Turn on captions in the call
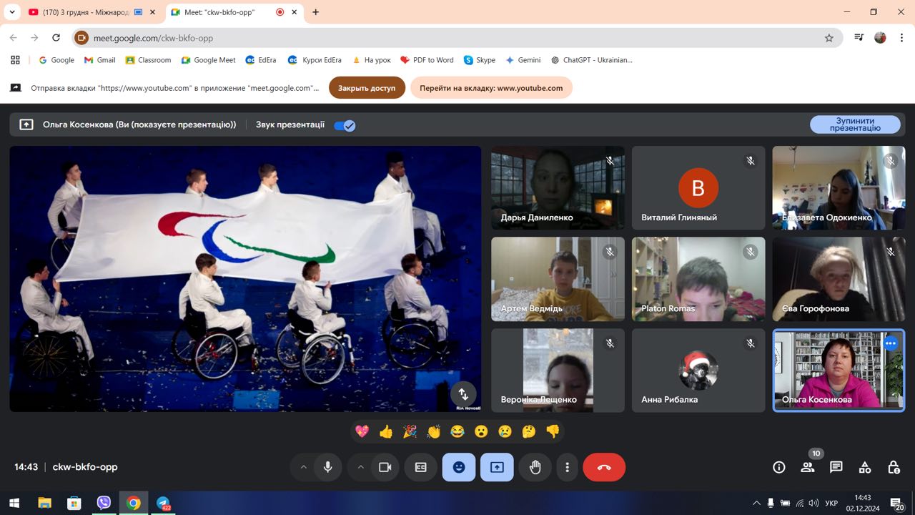 click(x=421, y=467)
